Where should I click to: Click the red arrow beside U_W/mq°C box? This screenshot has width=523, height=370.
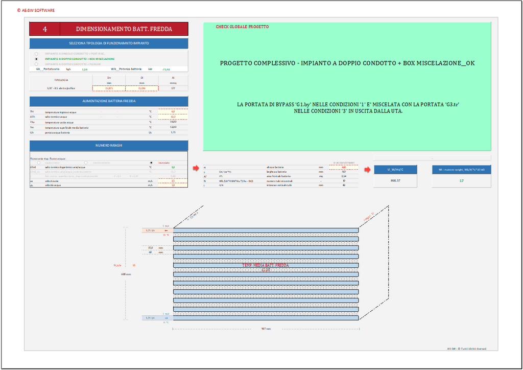coord(367,170)
